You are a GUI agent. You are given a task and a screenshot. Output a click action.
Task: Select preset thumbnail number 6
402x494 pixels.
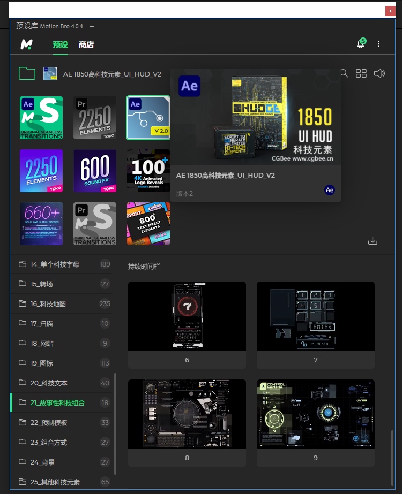pos(187,325)
